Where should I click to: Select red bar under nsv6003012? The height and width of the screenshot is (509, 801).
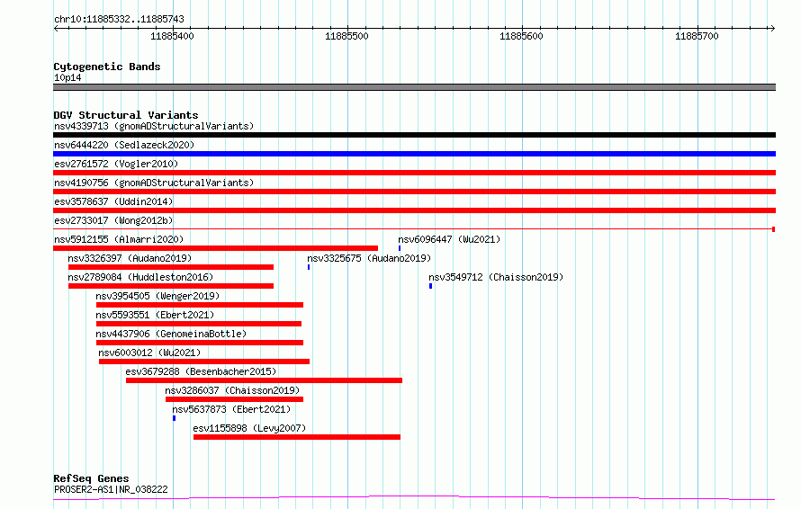tap(204, 362)
